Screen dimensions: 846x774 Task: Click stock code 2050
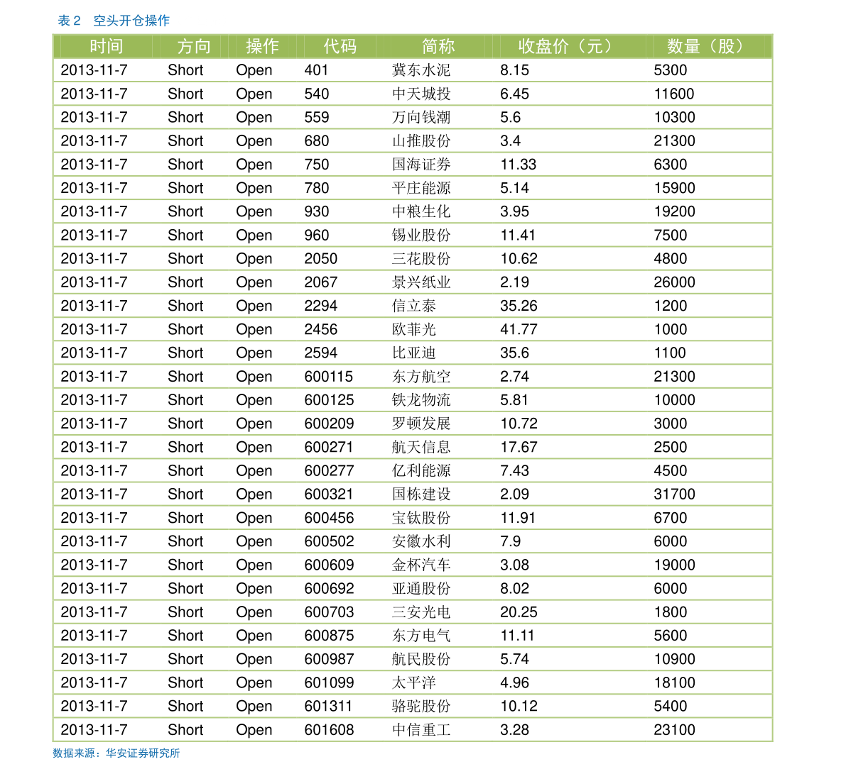[321, 259]
